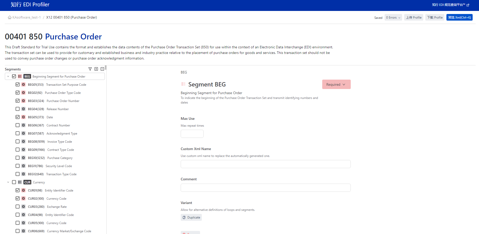This screenshot has width=479, height=234.
Task: Click the red element icon for CUR01(98)
Action: pos(23,190)
